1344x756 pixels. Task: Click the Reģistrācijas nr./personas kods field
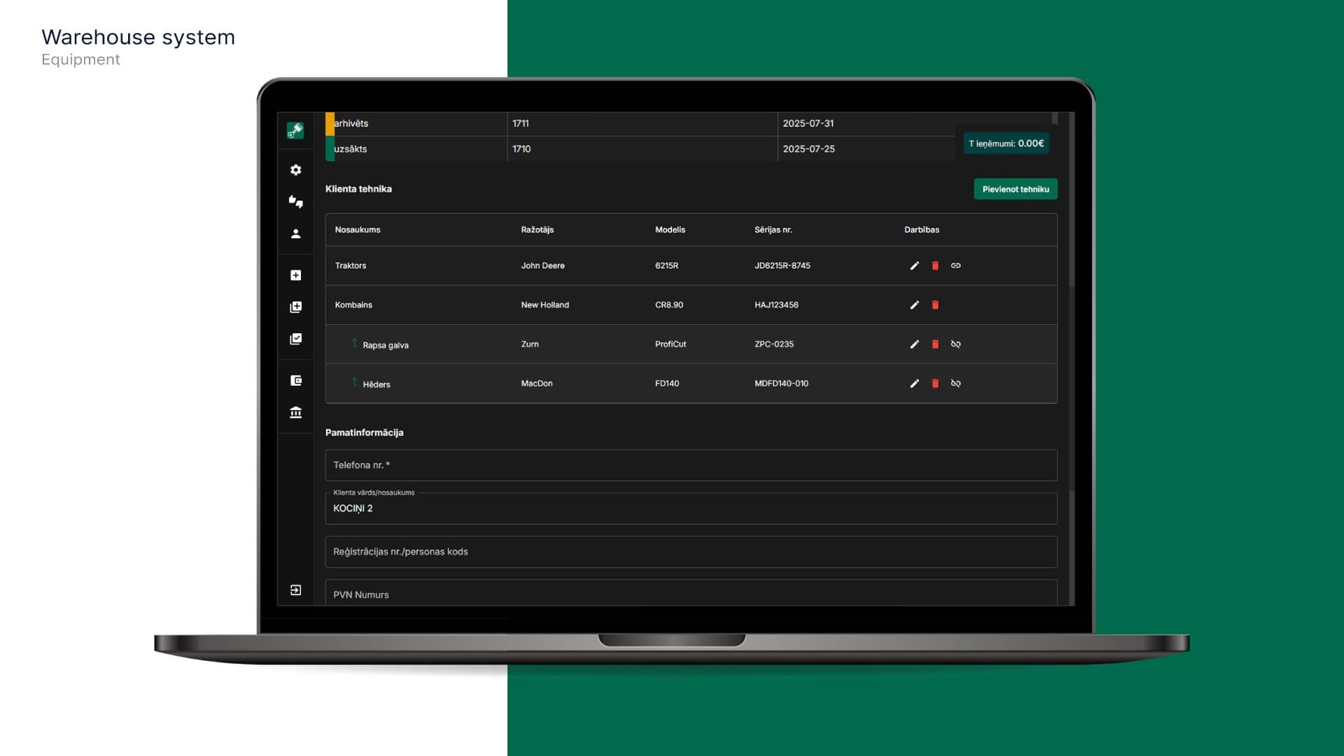point(690,552)
